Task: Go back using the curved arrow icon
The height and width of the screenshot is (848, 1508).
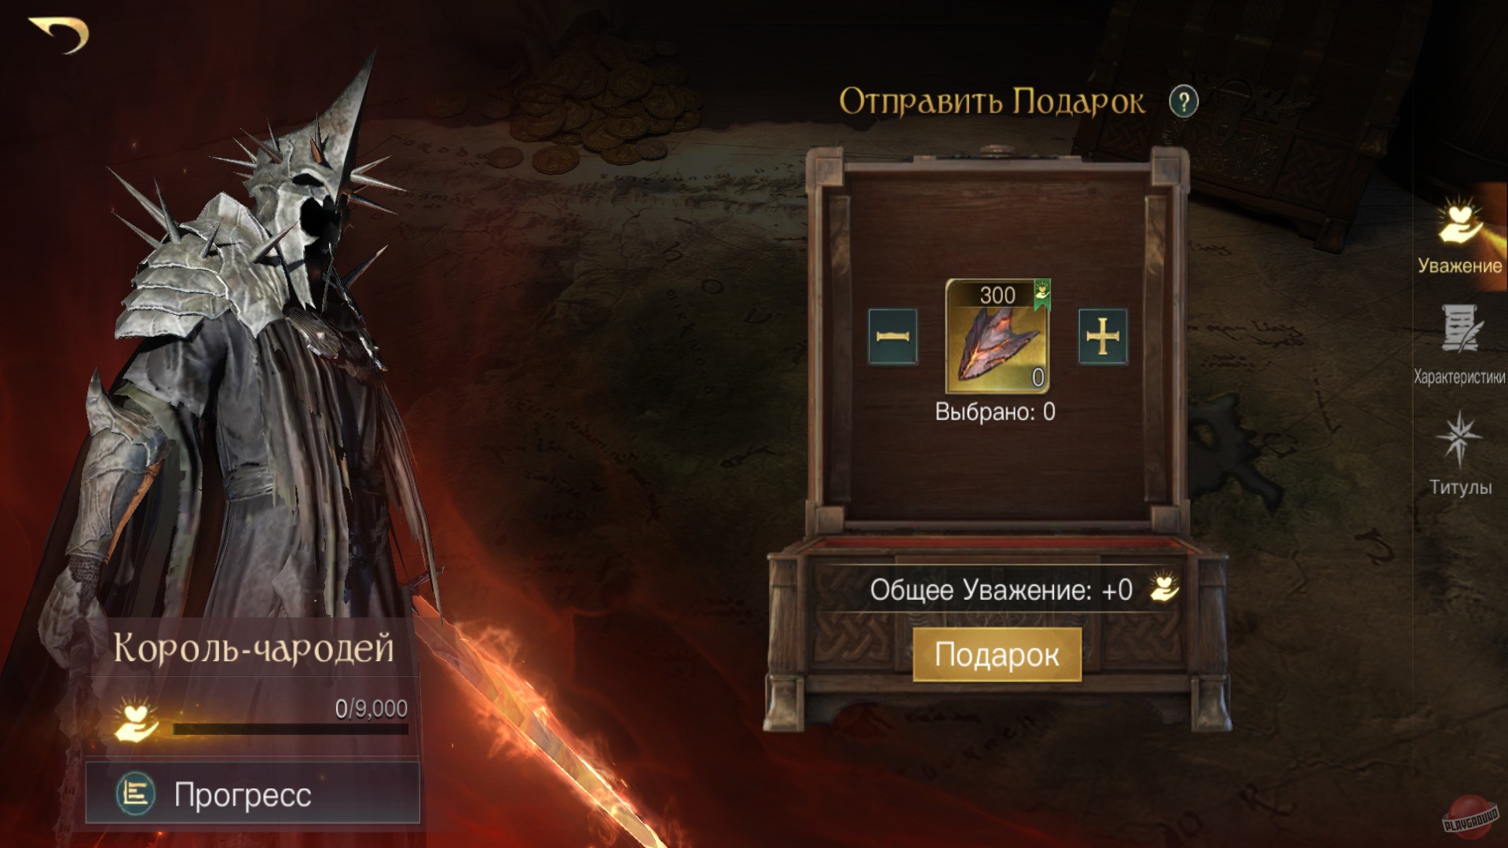Action: click(x=60, y=35)
